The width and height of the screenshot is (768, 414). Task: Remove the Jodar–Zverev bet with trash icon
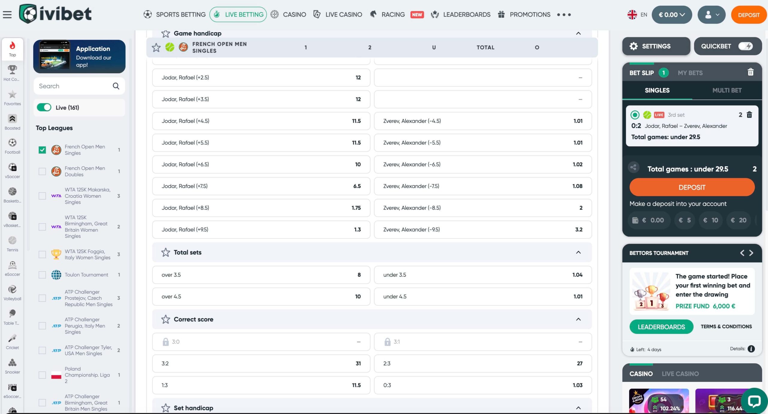click(x=749, y=115)
